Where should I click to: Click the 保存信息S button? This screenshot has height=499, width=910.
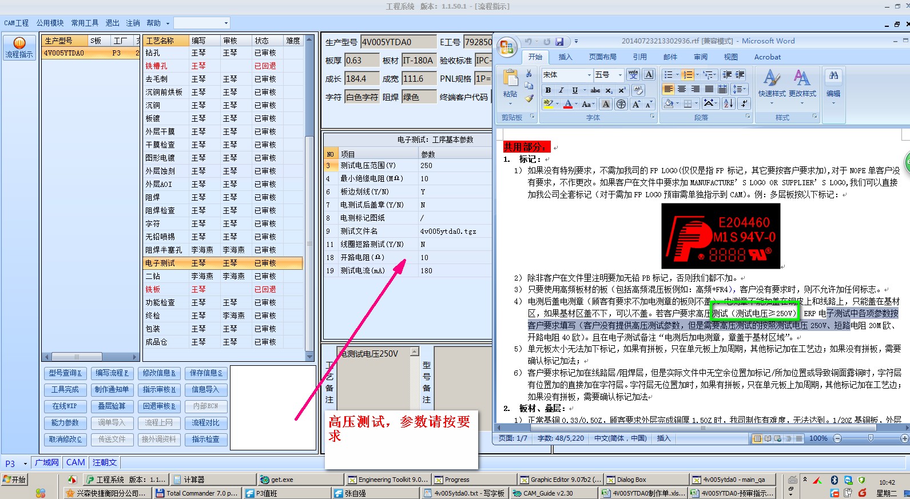(x=206, y=373)
